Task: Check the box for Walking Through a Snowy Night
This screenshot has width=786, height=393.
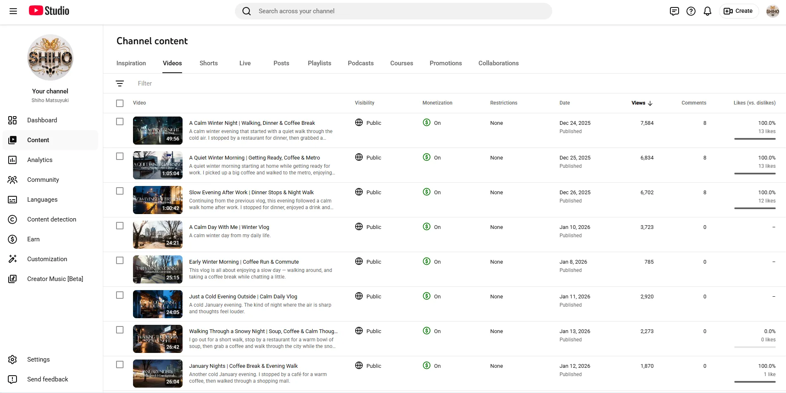Action: pos(120,330)
